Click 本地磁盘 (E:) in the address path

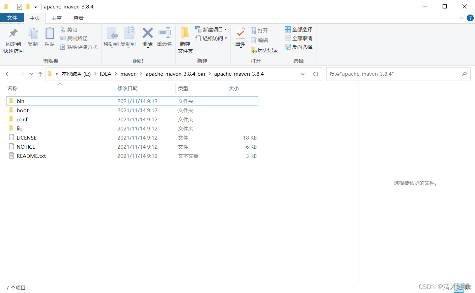(76, 74)
